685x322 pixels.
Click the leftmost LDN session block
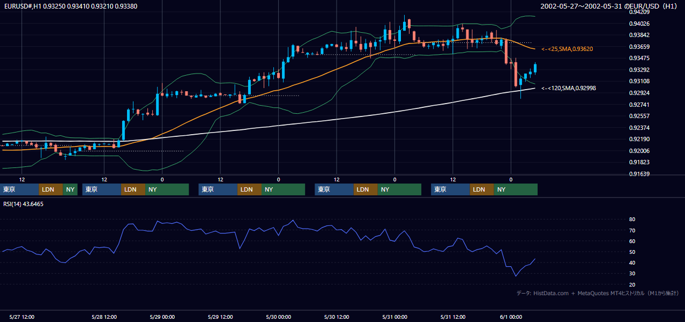51,189
